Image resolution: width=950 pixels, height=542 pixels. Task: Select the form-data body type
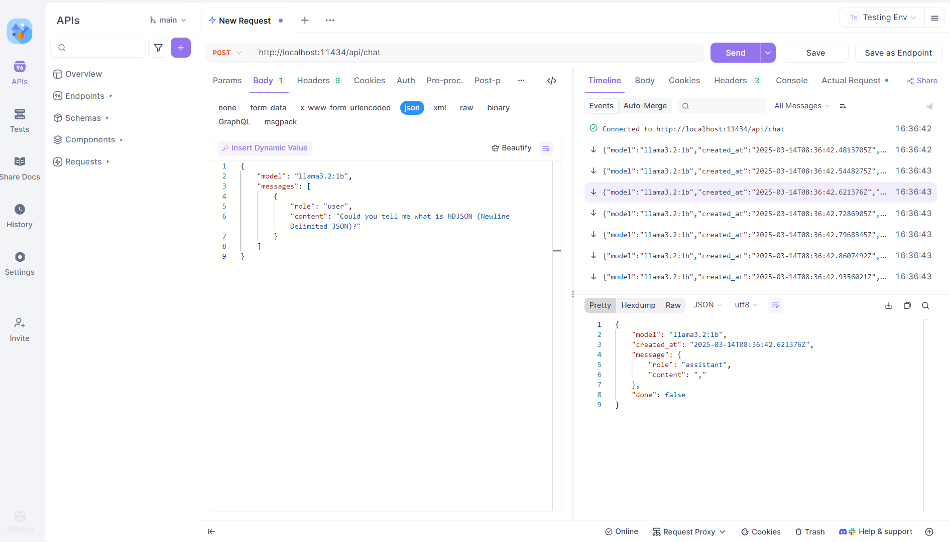tap(268, 108)
